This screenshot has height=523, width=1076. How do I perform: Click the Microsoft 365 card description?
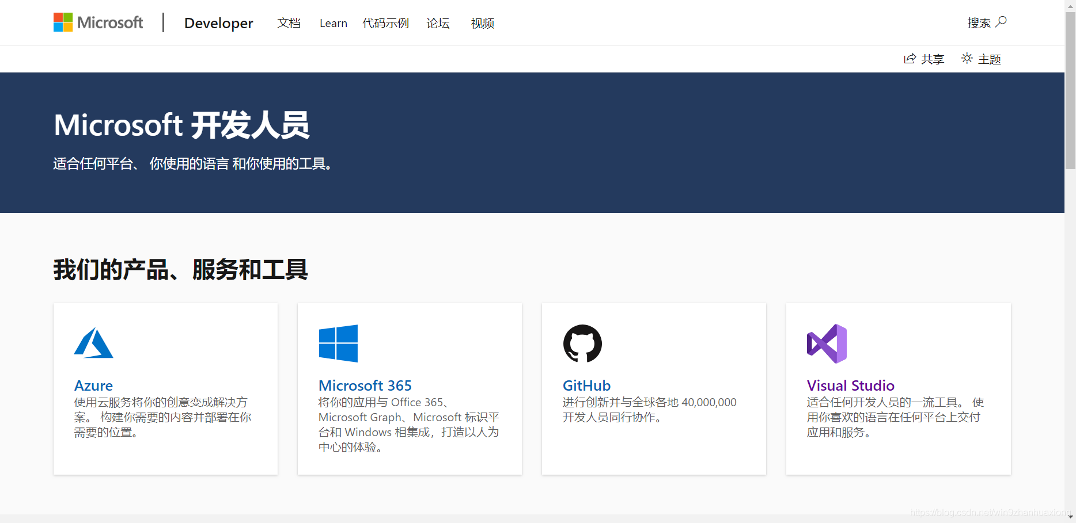pyautogui.click(x=409, y=425)
